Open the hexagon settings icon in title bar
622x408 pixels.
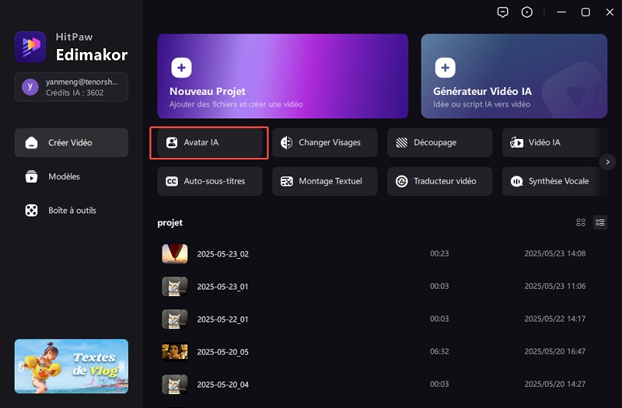point(527,12)
